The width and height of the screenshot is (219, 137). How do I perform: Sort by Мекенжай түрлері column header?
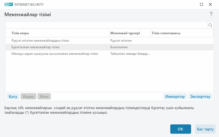point(130,33)
